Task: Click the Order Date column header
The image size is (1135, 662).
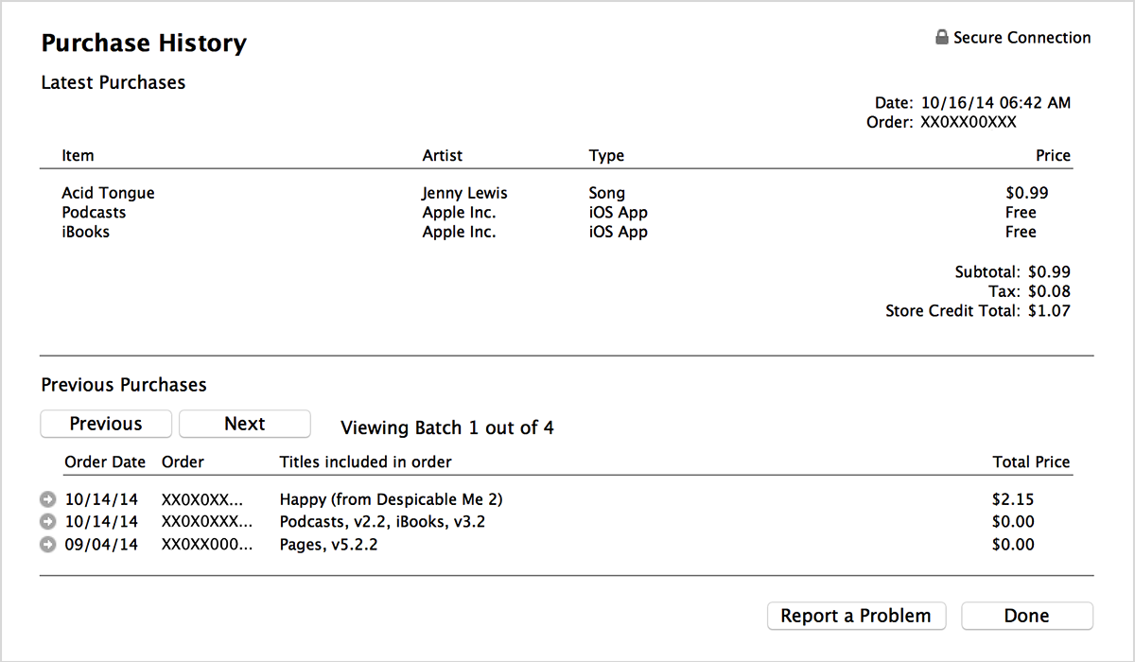Action: pos(105,462)
